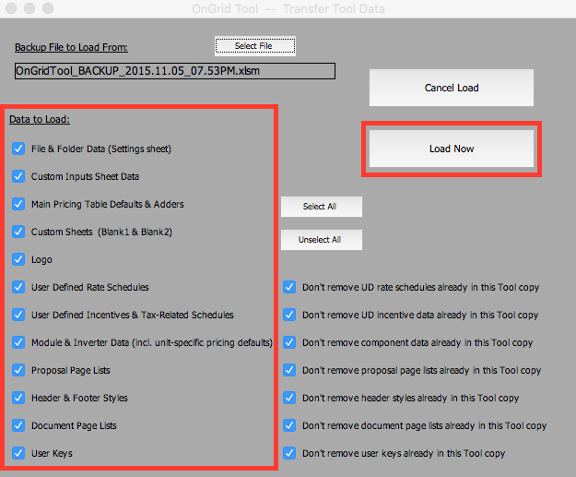Uncheck File & Folder Data checkbox
Screen dimensions: 576x477
(19, 149)
